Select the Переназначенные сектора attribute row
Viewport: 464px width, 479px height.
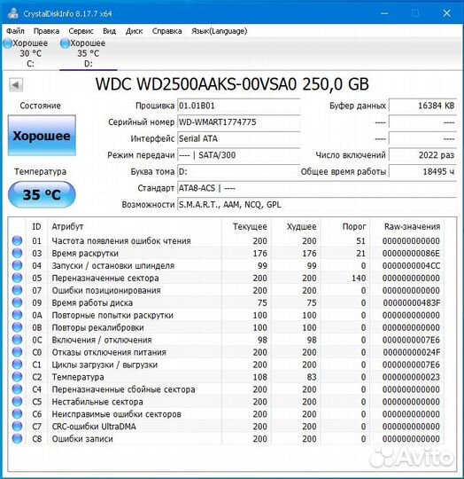[x=226, y=278]
